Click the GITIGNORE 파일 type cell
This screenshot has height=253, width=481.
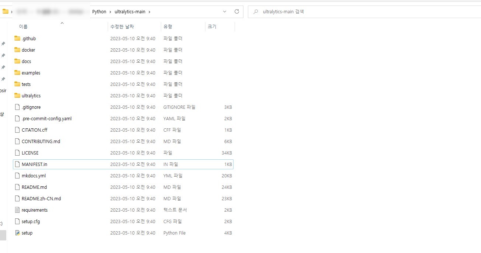(179, 107)
